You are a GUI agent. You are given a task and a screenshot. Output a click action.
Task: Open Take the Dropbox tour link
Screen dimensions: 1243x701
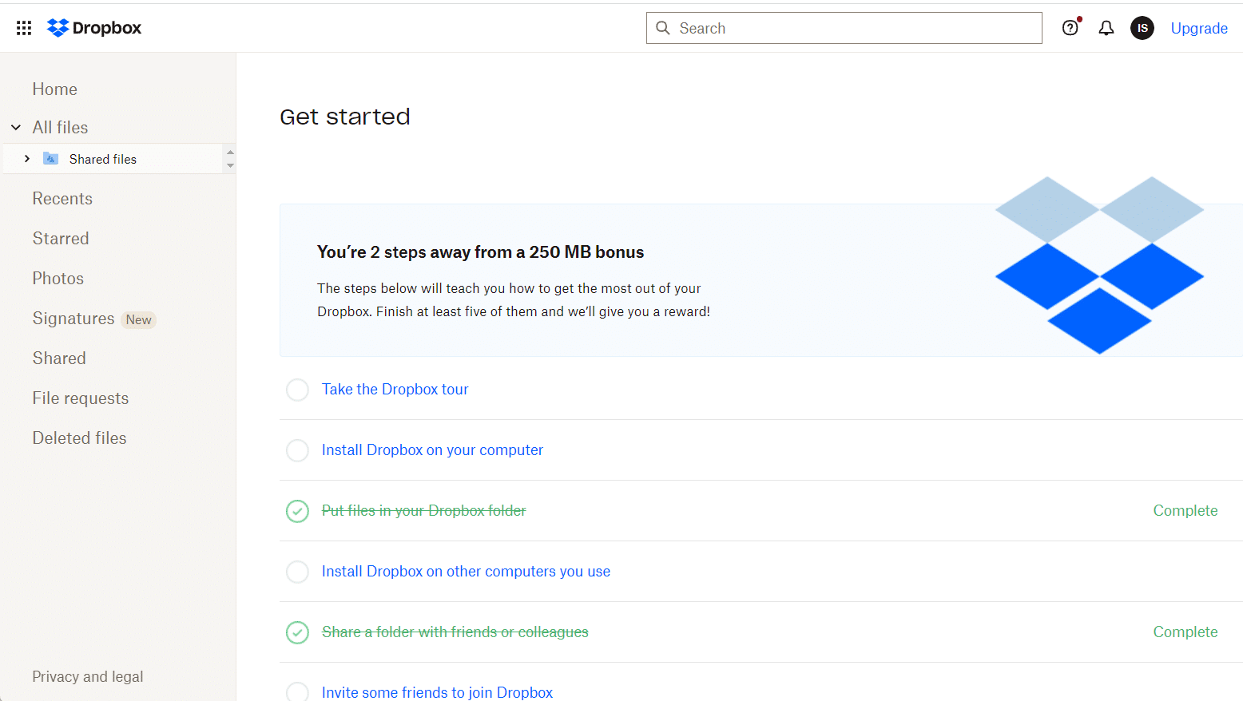[395, 389]
